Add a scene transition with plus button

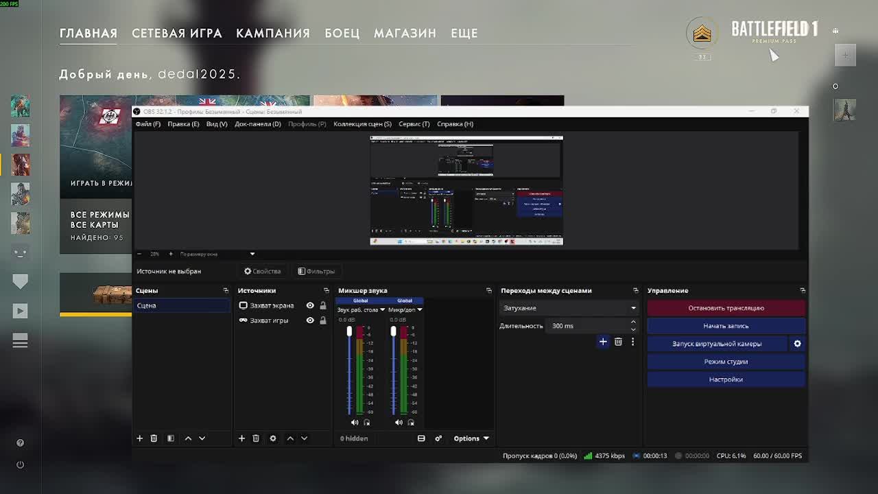click(603, 342)
